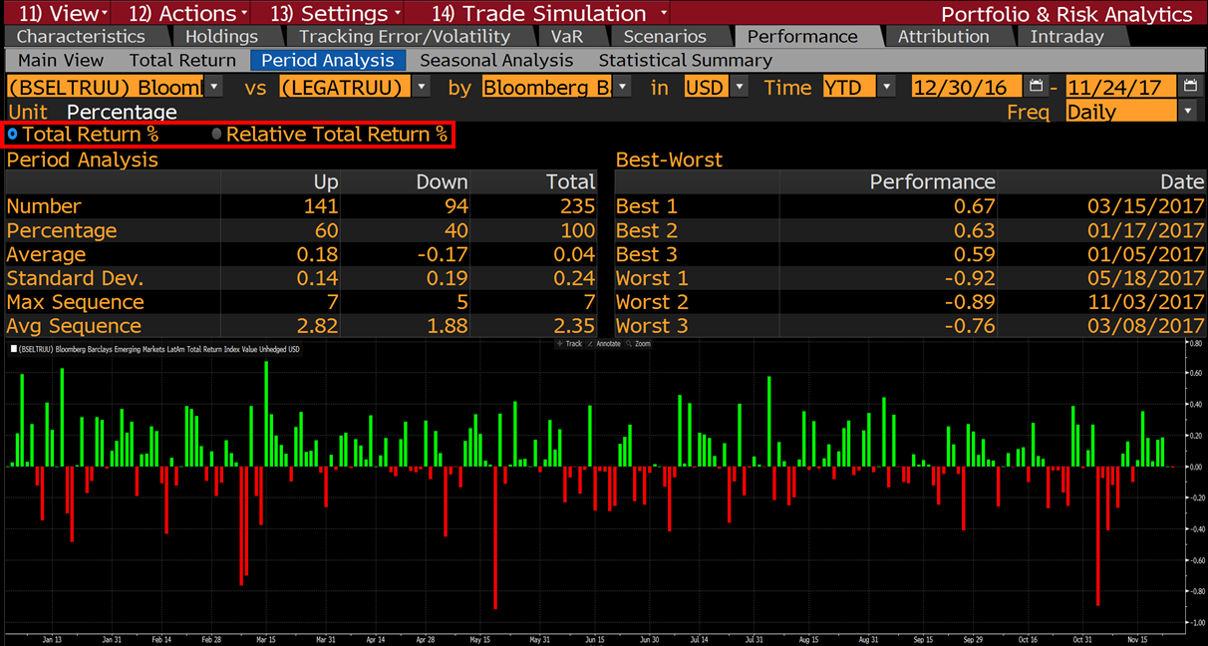Open the USD currency dropdown
This screenshot has width=1208, height=646.
(739, 87)
